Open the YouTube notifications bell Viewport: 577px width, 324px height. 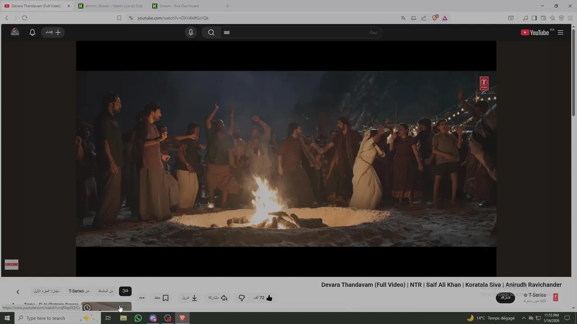click(x=32, y=32)
